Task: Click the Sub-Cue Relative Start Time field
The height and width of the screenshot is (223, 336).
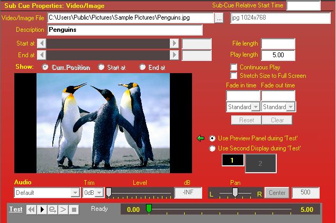Action: click(x=303, y=5)
